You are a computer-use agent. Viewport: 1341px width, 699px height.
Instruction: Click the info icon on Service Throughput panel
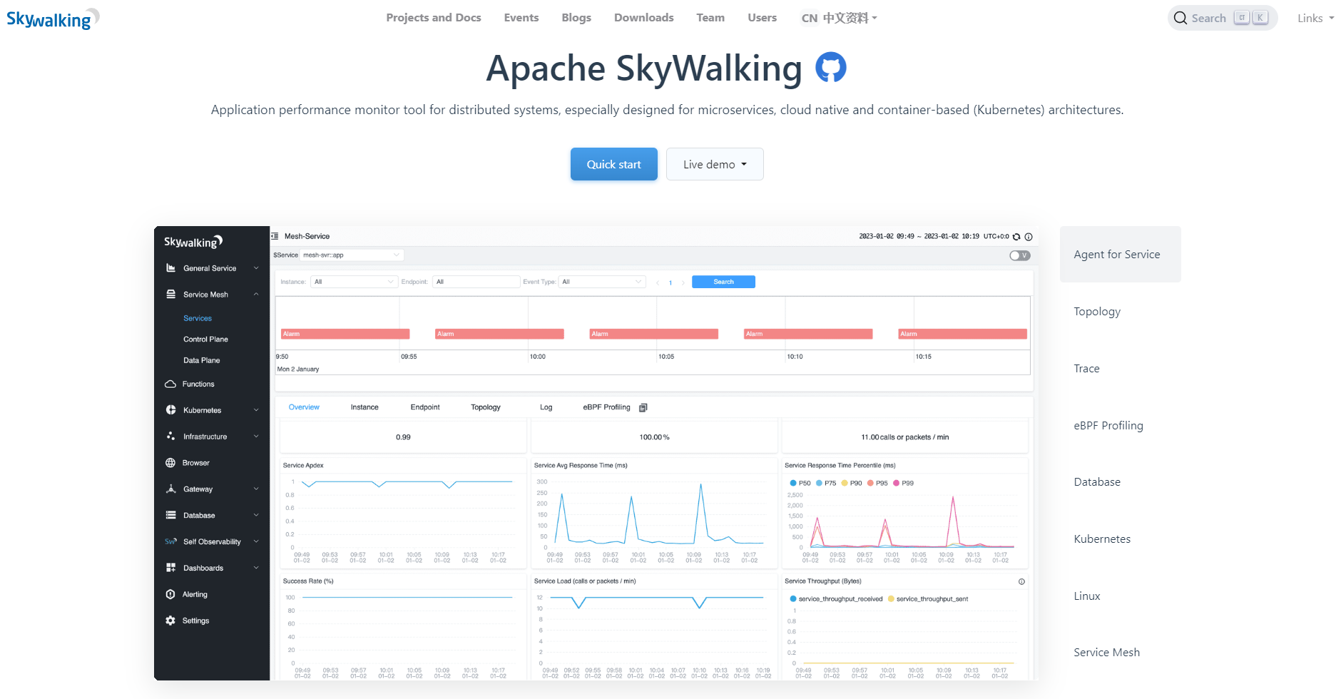pyautogui.click(x=1021, y=581)
